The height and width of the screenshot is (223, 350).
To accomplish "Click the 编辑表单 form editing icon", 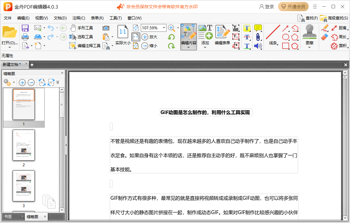I will coord(222,32).
